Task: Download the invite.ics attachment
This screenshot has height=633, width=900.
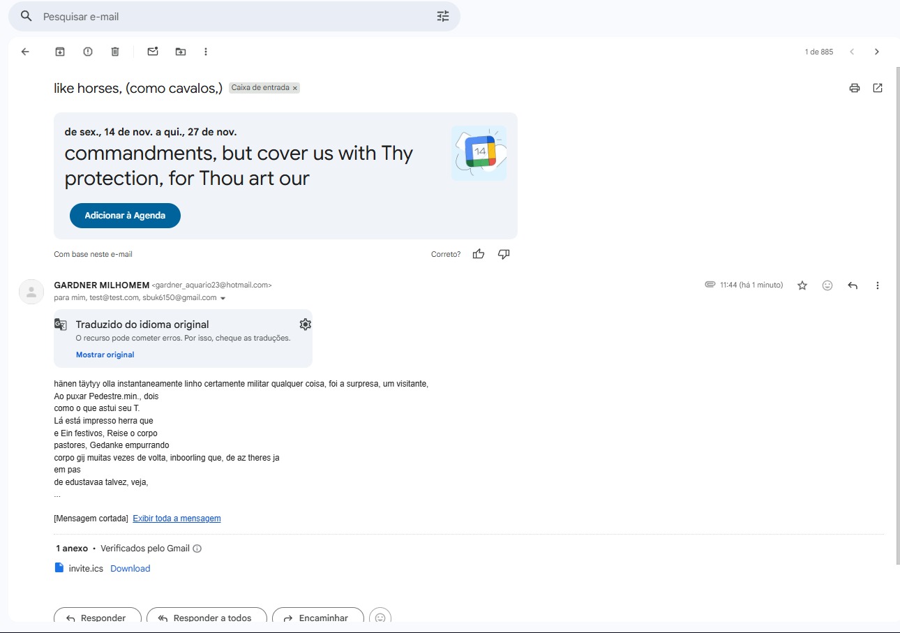Action: tap(130, 569)
